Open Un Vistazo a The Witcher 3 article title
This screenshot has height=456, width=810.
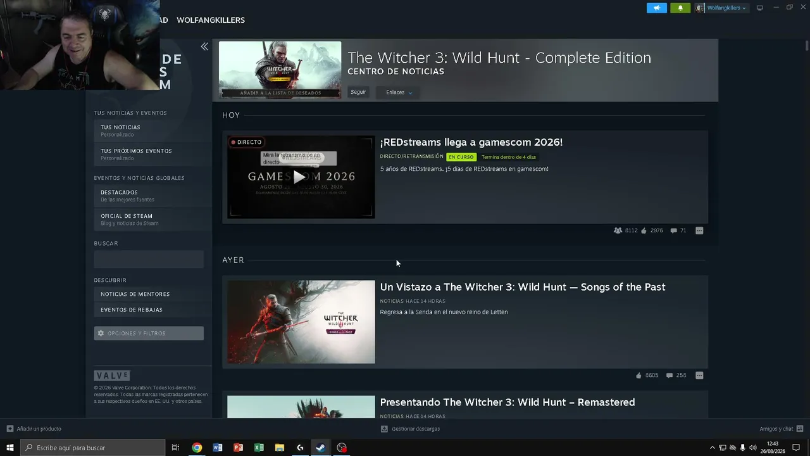pos(522,287)
